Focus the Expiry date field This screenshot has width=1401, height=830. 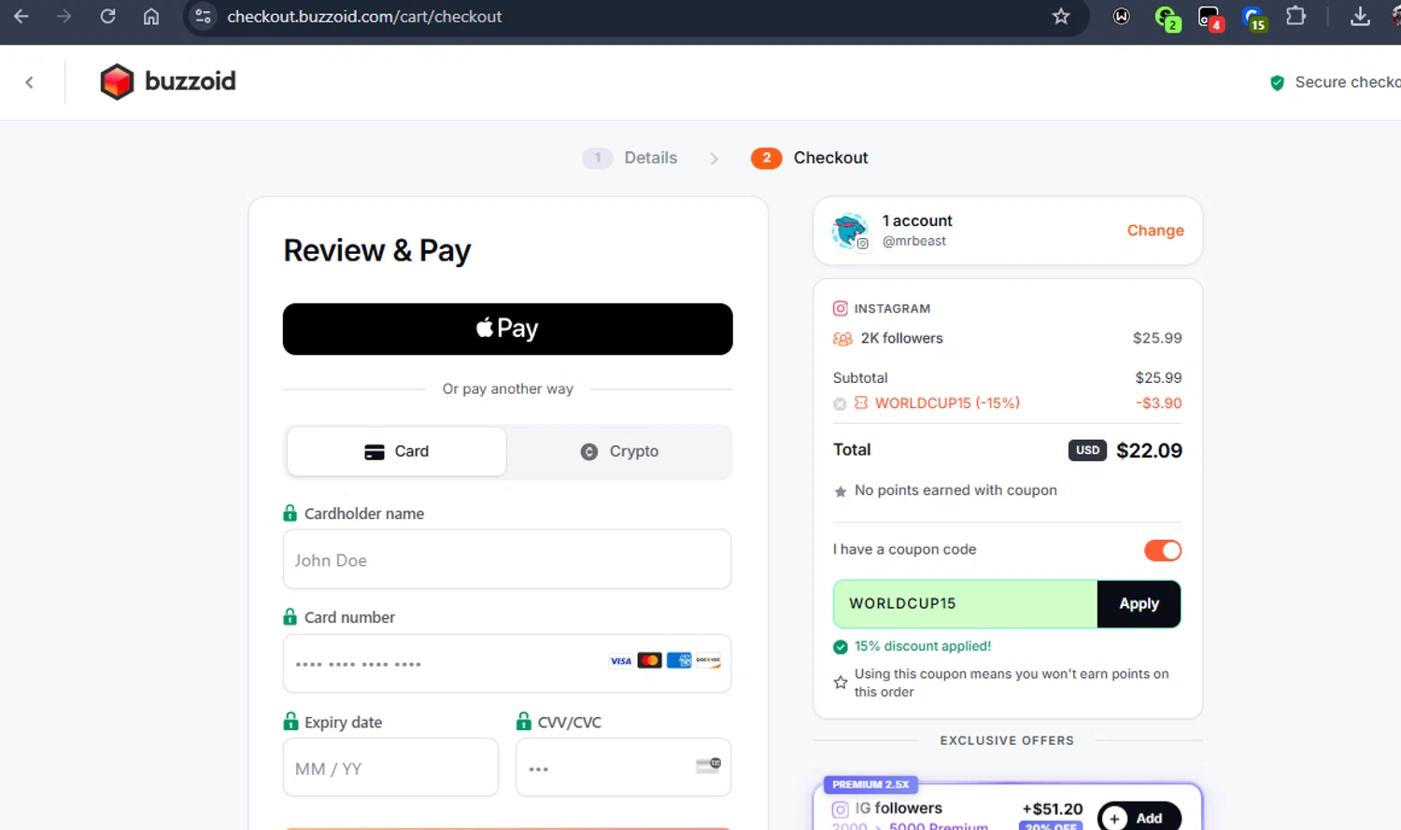click(390, 767)
